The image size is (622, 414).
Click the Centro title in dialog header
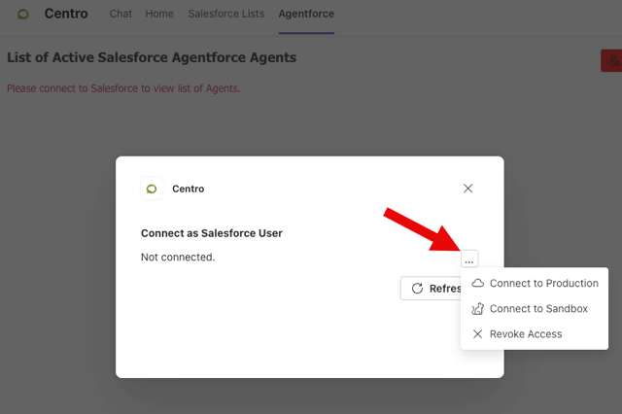pyautogui.click(x=188, y=189)
